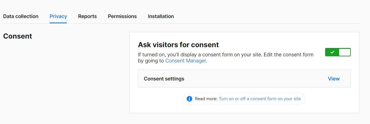Viewport: 370px width, 124px height.
Task: Click the rounded Read more help pill
Action: coord(244,99)
